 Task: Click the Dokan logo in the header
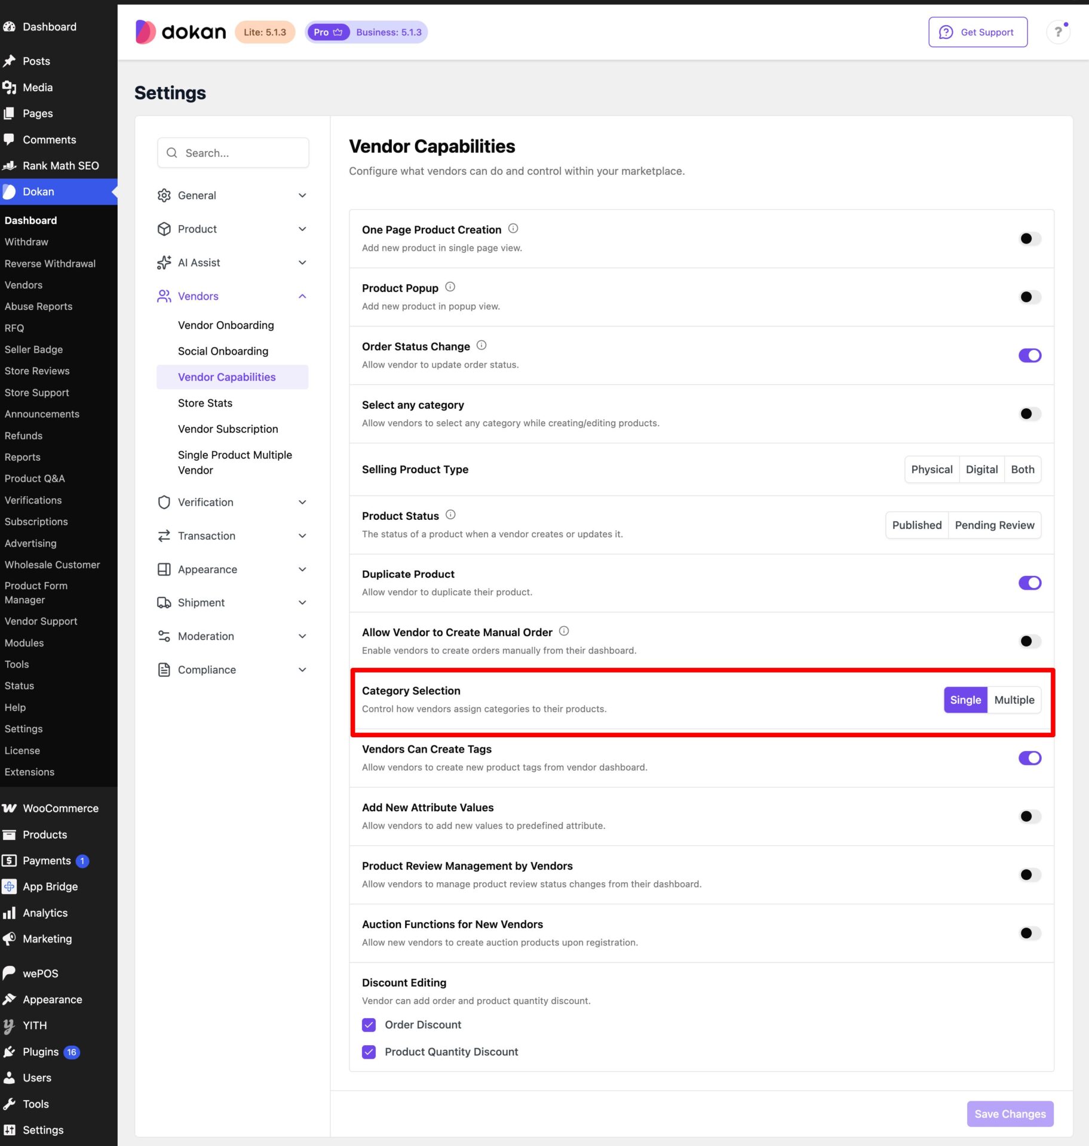pyautogui.click(x=180, y=32)
